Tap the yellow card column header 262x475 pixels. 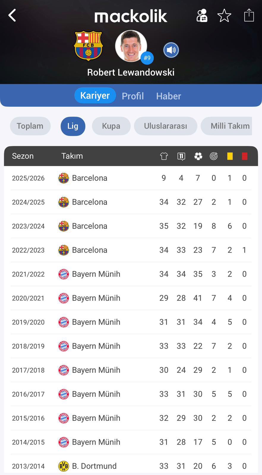click(x=230, y=156)
